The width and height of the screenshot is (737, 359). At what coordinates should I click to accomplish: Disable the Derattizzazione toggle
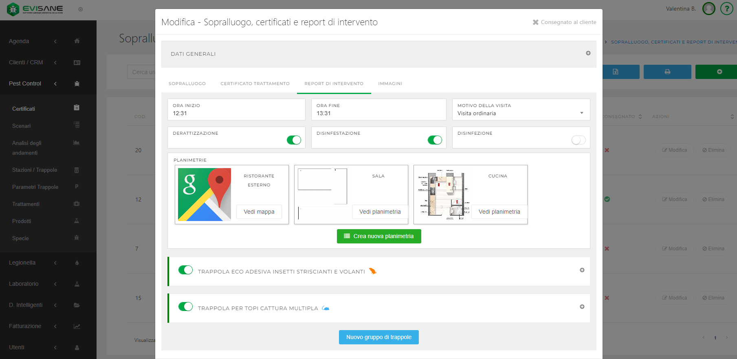[294, 140]
